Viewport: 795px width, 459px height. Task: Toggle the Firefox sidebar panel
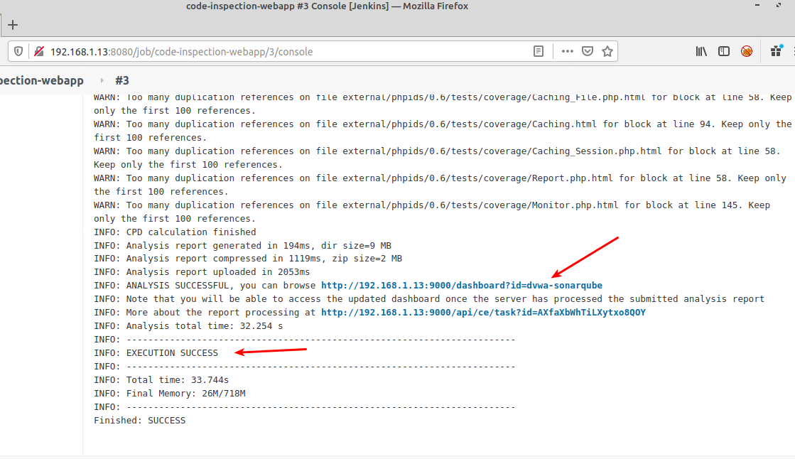click(724, 51)
